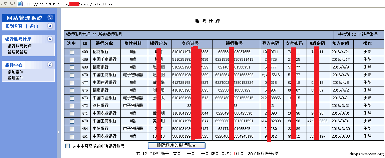Hide sidebar using the left arrow handle
This screenshot has height=158, width=385.
coord(58,132)
